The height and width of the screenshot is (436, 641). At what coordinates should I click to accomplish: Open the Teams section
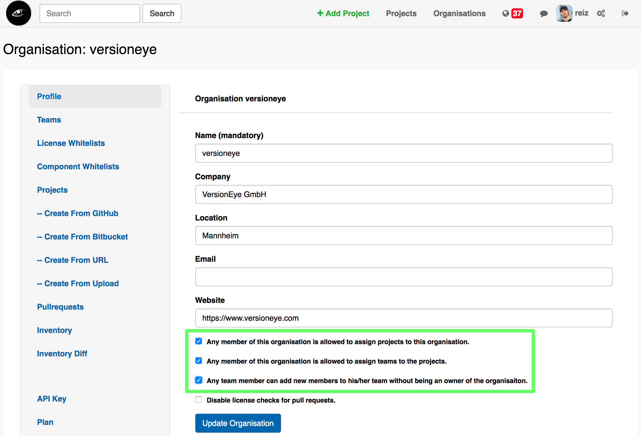[49, 120]
